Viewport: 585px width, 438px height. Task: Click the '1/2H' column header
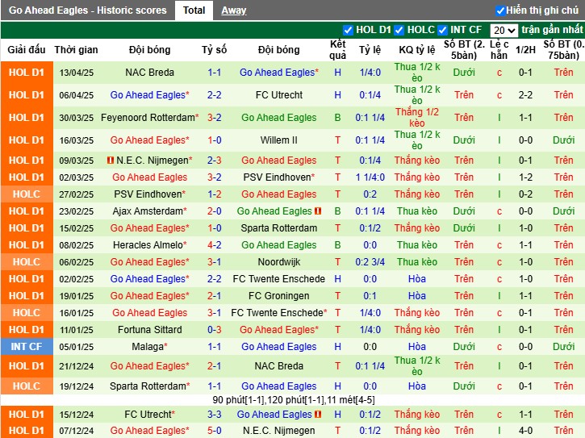tap(525, 50)
